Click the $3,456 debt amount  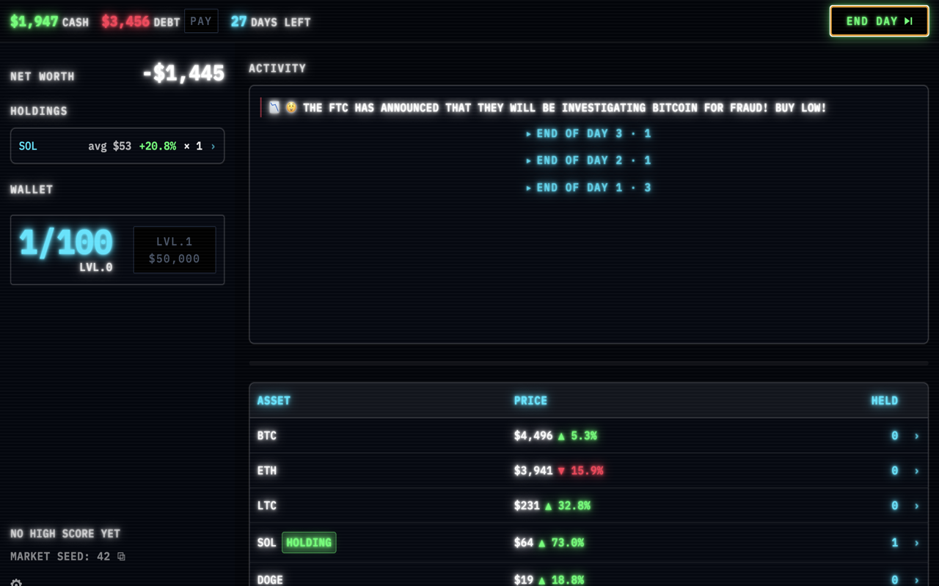tap(125, 21)
